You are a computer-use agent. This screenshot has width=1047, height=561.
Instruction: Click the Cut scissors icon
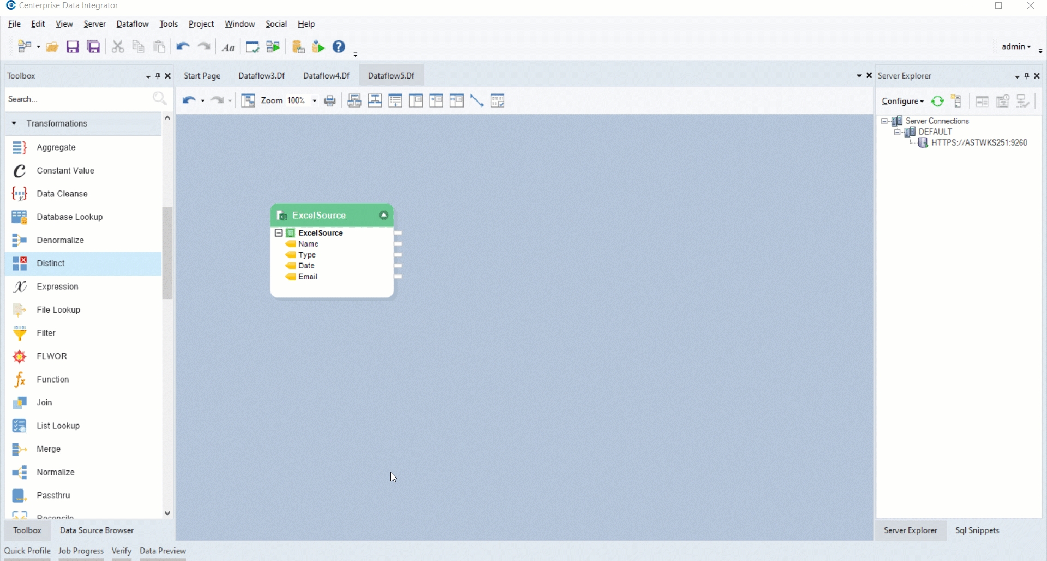point(118,47)
